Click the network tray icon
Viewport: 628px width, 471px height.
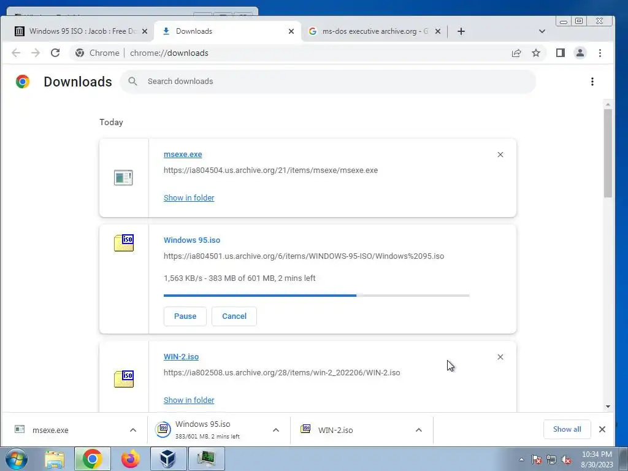551,460
